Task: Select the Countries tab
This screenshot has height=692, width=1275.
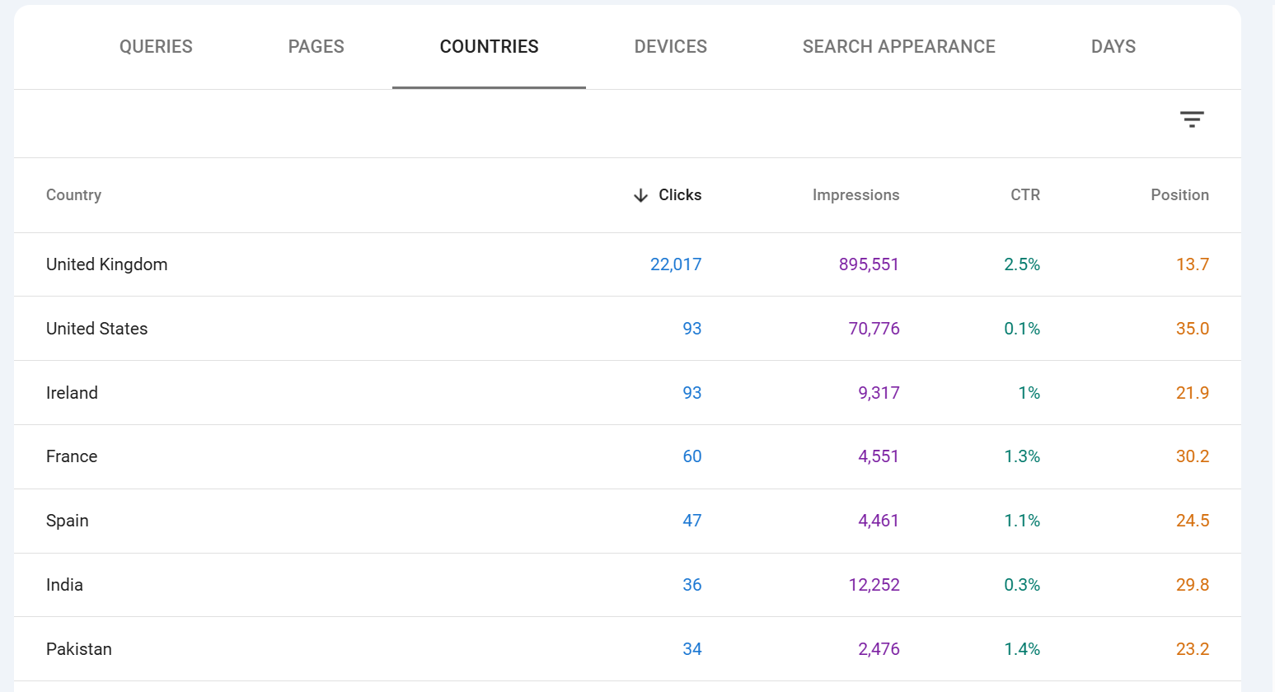Action: click(489, 47)
